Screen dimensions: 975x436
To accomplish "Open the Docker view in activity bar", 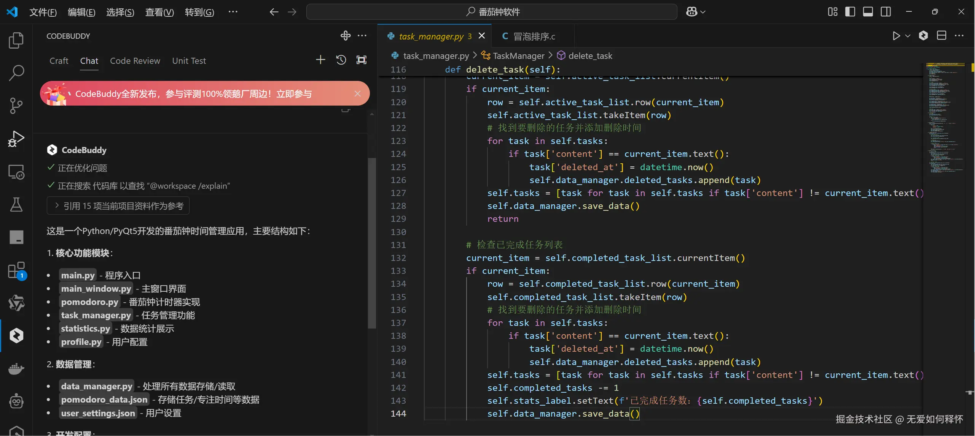I will (16, 368).
